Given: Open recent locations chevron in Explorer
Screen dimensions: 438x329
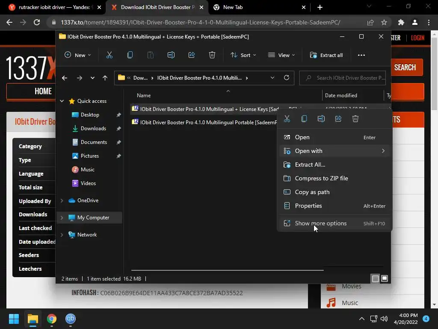Looking at the screenshot, I should tap(92, 78).
